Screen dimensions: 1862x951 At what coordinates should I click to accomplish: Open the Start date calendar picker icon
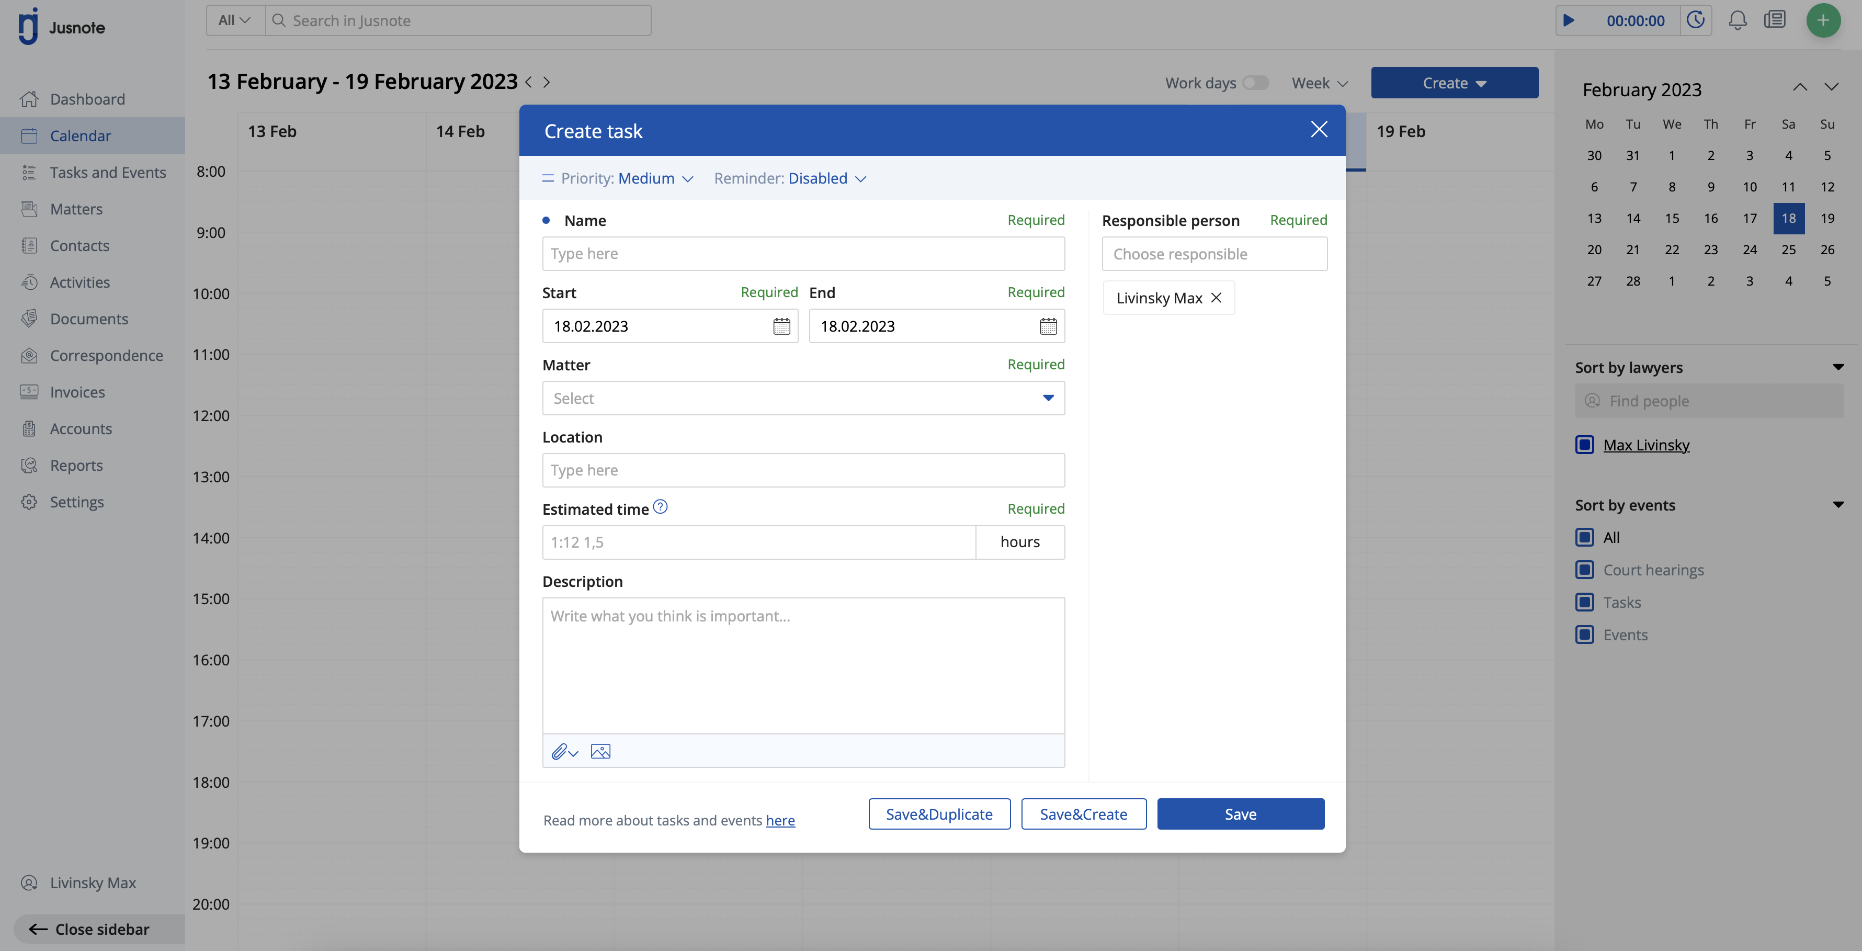[781, 326]
